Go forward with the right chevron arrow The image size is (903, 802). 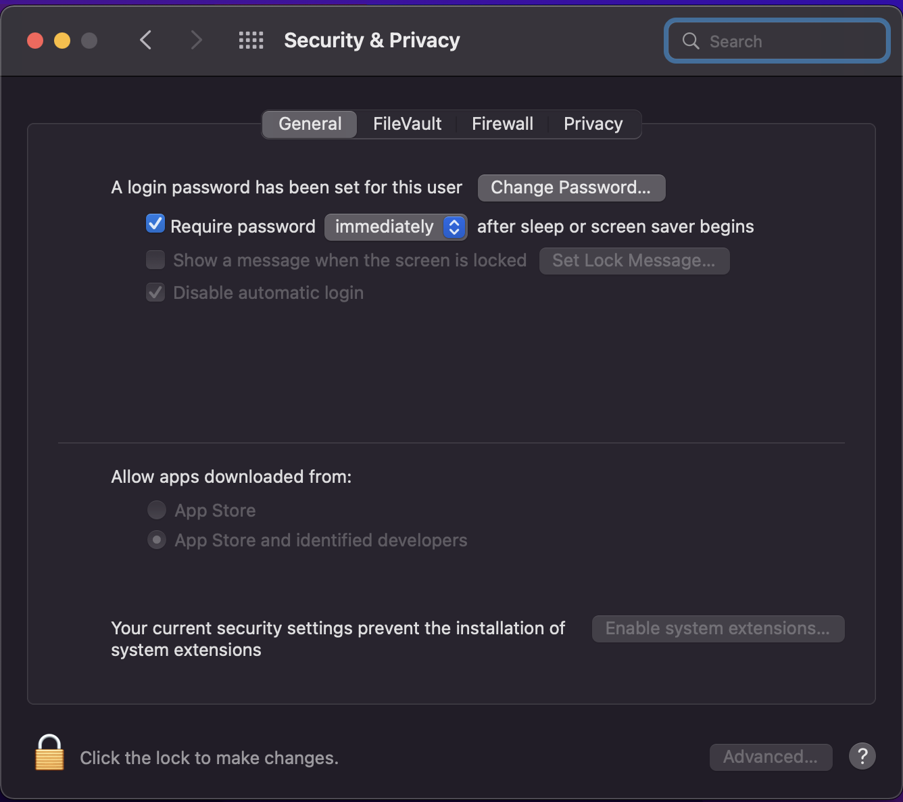click(196, 41)
